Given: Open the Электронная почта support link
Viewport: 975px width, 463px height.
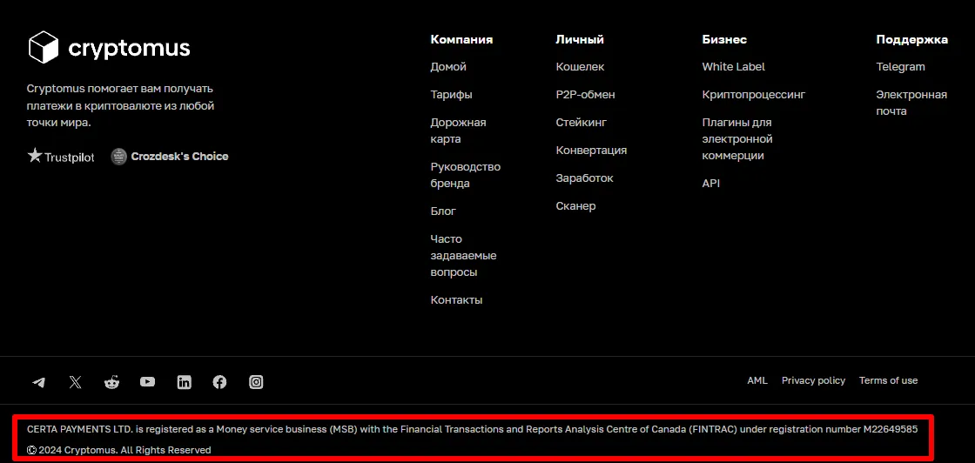Looking at the screenshot, I should tap(911, 103).
